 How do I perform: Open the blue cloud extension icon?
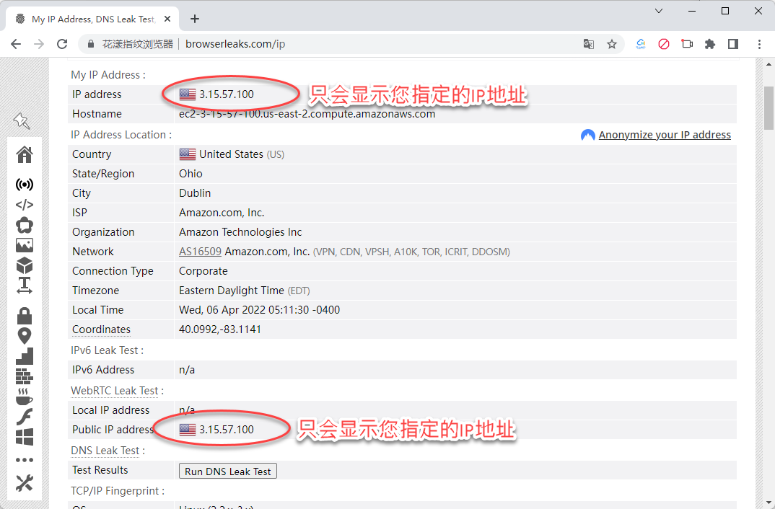click(x=641, y=44)
